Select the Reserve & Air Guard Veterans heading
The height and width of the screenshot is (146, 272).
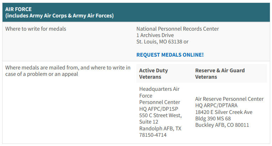point(220,74)
